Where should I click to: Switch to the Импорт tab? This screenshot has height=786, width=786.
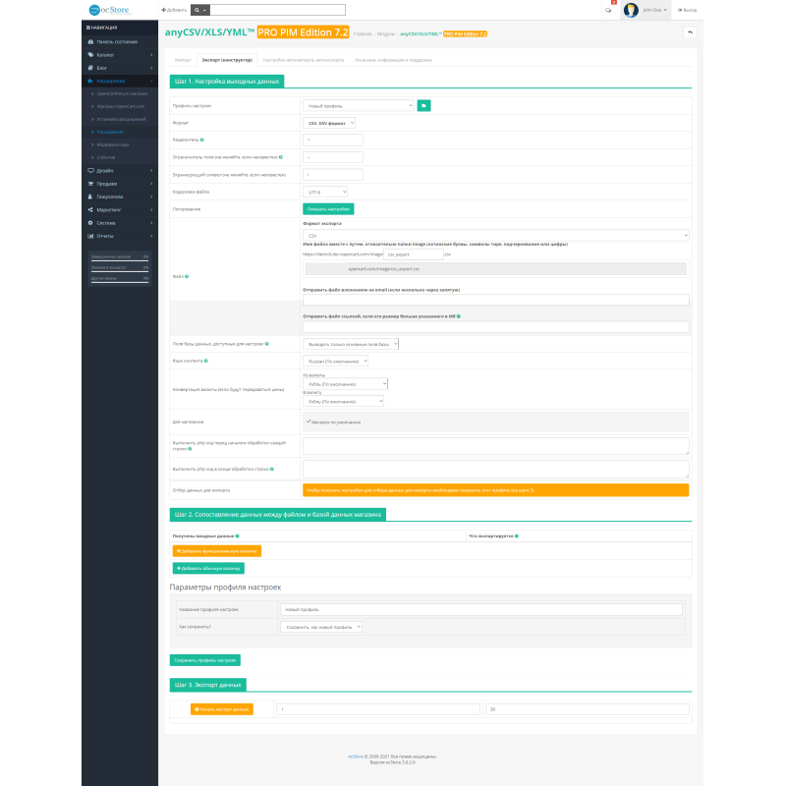point(182,58)
